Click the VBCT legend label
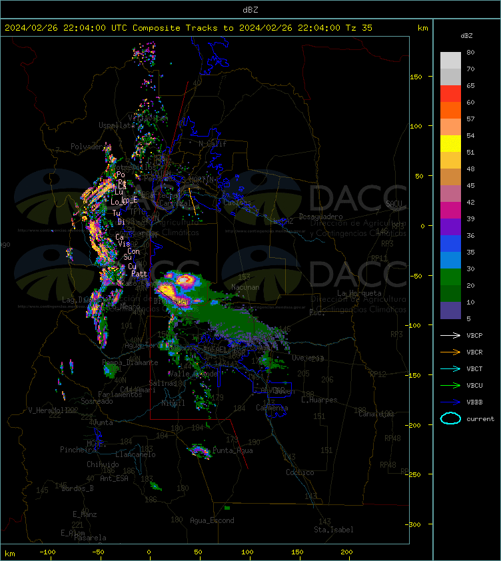Image resolution: width=501 pixels, height=561 pixels. (474, 369)
